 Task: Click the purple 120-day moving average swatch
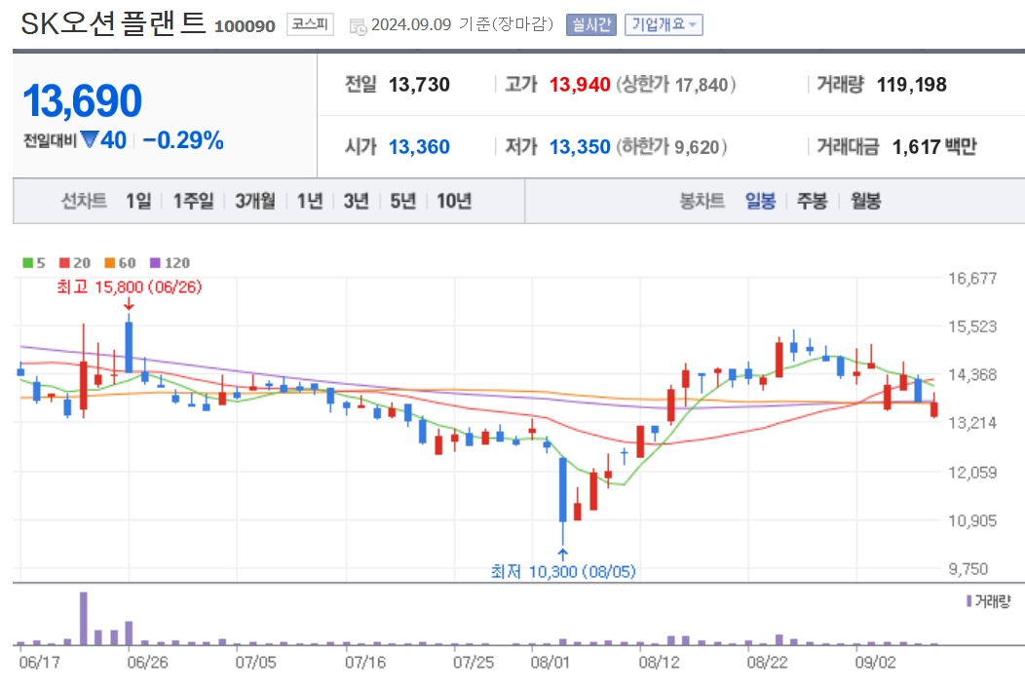pyautogui.click(x=155, y=263)
